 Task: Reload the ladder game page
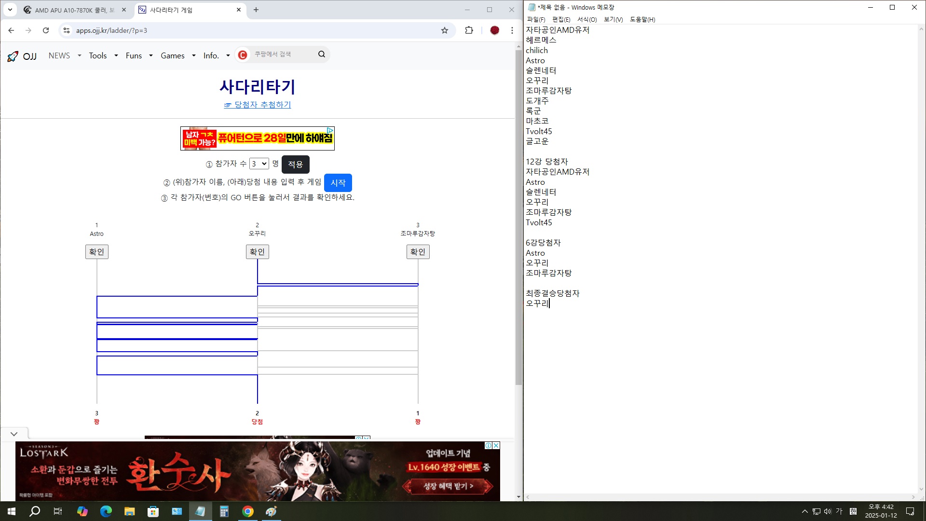(x=46, y=30)
